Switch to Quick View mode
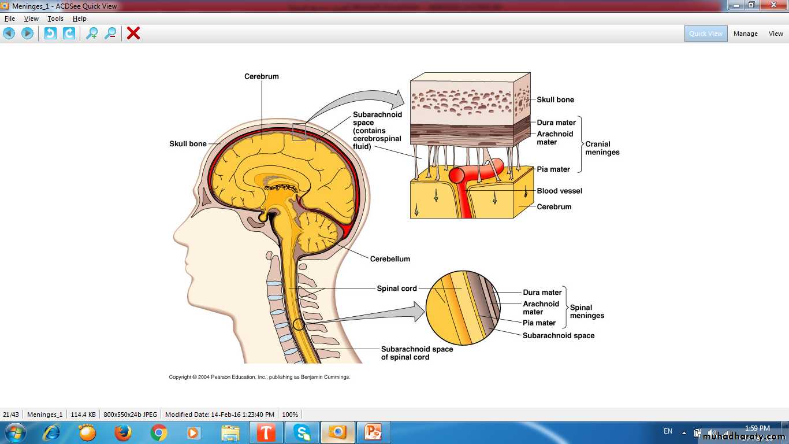 (706, 34)
